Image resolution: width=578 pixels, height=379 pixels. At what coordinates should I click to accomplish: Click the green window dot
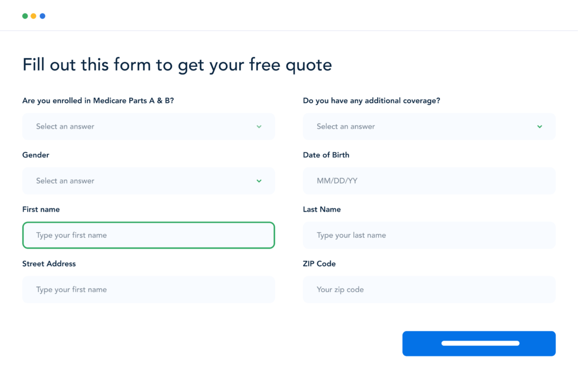point(25,16)
